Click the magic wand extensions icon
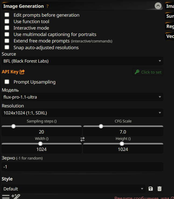The height and width of the screenshot is (199, 174). pos(16,197)
